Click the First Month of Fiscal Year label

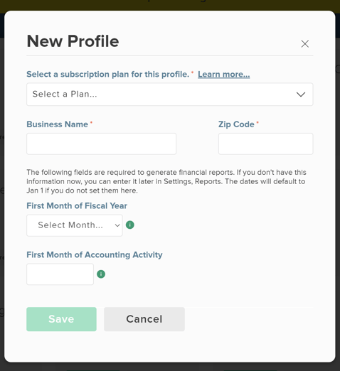click(77, 205)
